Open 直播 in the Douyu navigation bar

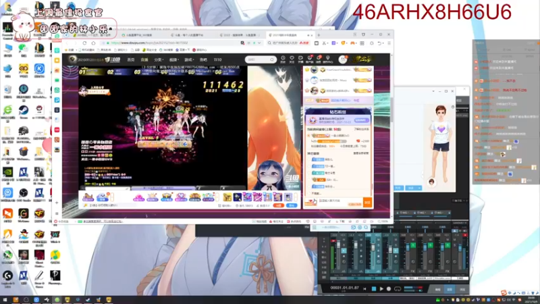pyautogui.click(x=144, y=59)
